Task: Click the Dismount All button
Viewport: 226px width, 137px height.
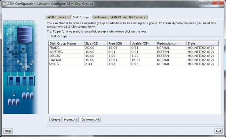Action: click(90, 119)
